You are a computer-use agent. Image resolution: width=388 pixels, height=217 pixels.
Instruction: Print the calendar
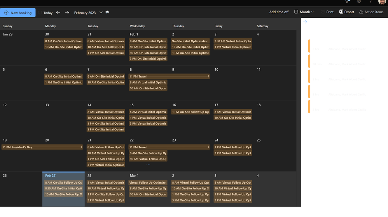[327, 12]
